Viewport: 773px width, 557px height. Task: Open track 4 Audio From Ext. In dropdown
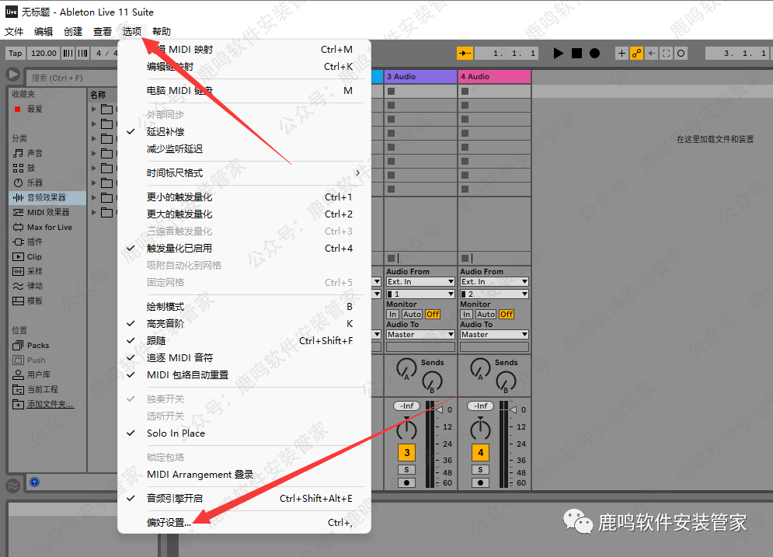pyautogui.click(x=494, y=281)
